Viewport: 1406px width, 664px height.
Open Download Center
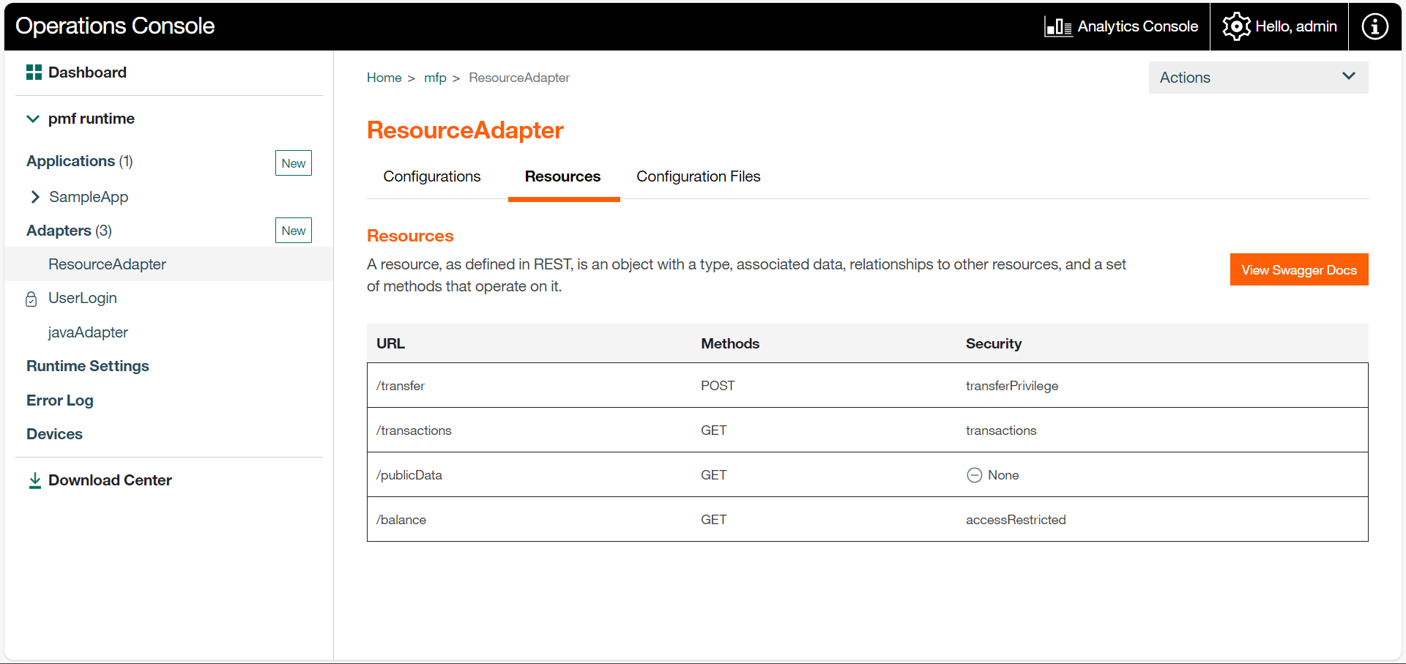pos(110,480)
